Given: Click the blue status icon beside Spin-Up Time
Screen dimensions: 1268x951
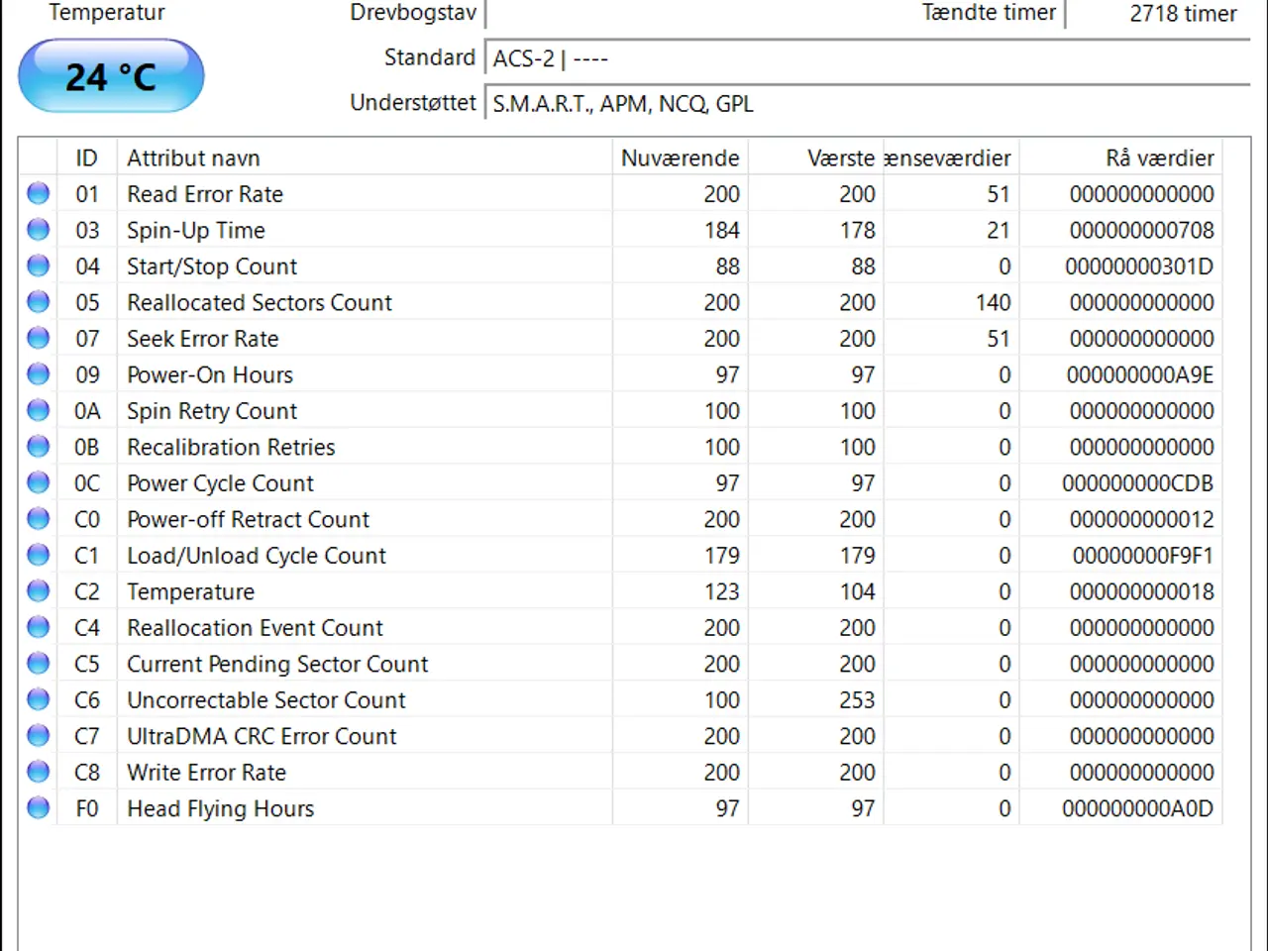Looking at the screenshot, I should coord(38,230).
